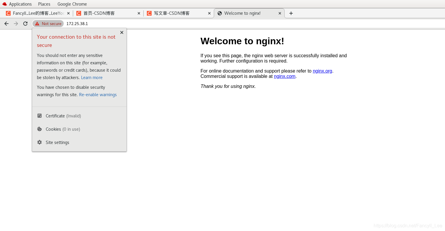Image resolution: width=445 pixels, height=231 pixels.
Task: Switch to Fancyll_Lee blog tab
Action: 38,13
